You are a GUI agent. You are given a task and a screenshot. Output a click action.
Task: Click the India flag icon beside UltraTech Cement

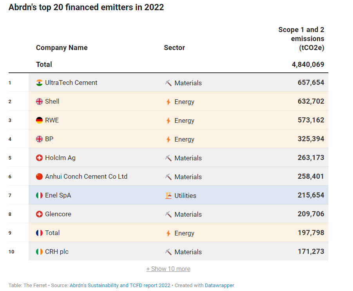[x=39, y=83]
